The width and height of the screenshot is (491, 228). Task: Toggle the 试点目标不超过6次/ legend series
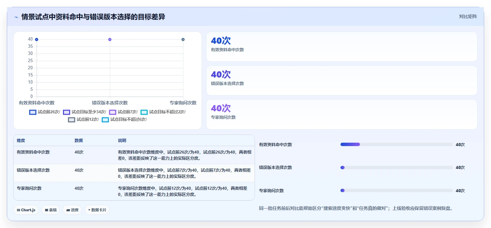[124, 119]
